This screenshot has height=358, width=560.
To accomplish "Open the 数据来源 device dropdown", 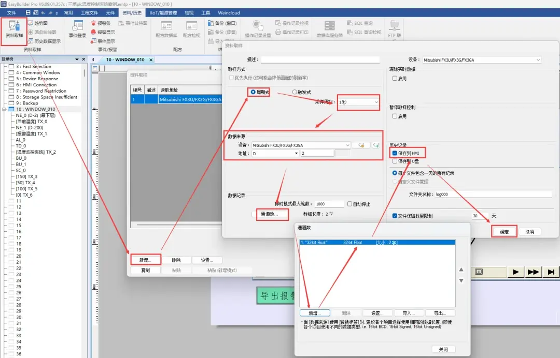I will (301, 145).
